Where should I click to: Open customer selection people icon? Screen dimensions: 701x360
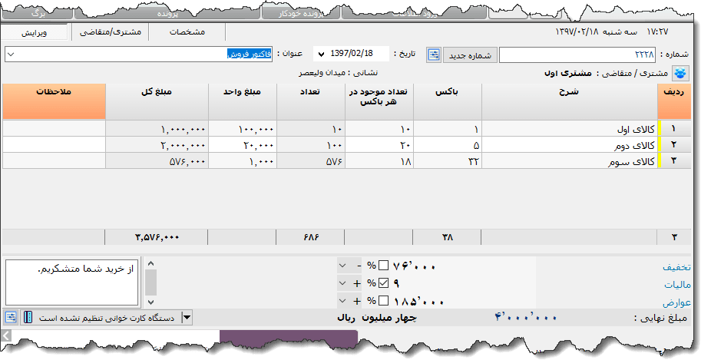[680, 73]
